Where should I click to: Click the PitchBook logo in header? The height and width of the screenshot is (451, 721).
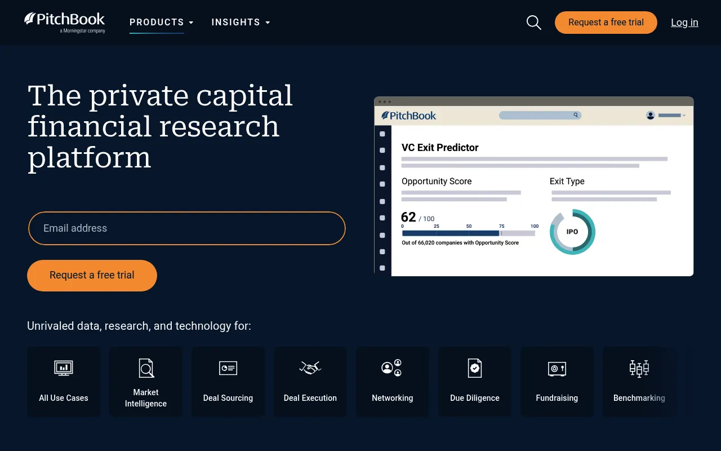pos(64,22)
